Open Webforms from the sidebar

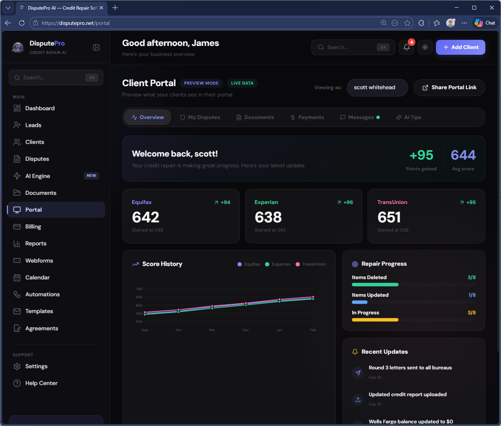pyautogui.click(x=38, y=261)
